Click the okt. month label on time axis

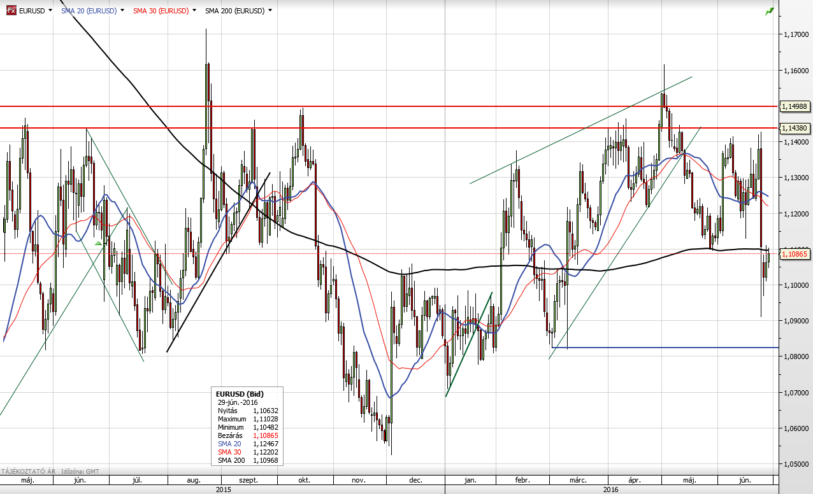[304, 480]
